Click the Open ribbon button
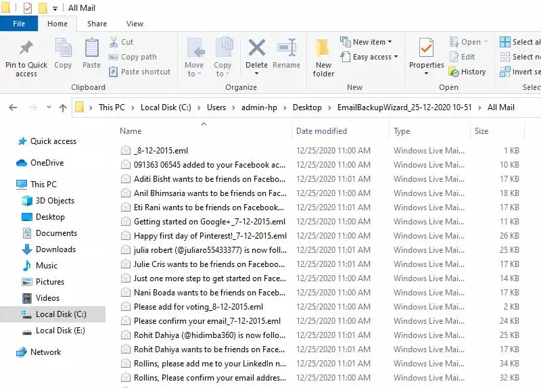This screenshot has width=541, height=388. point(469,42)
